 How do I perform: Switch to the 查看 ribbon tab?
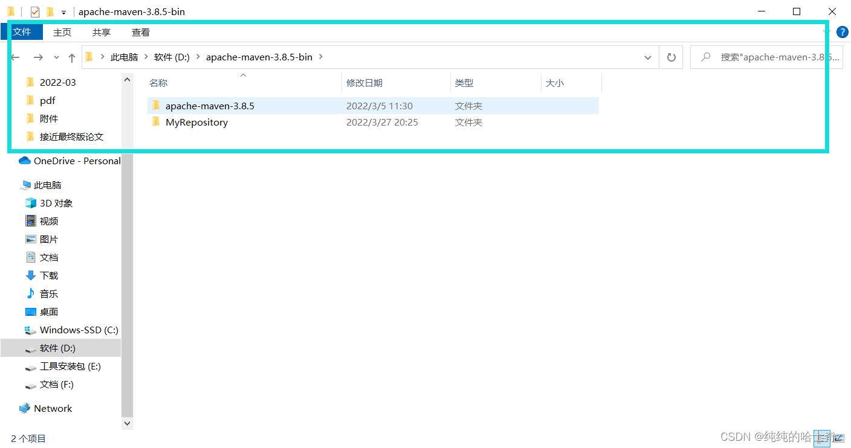141,33
